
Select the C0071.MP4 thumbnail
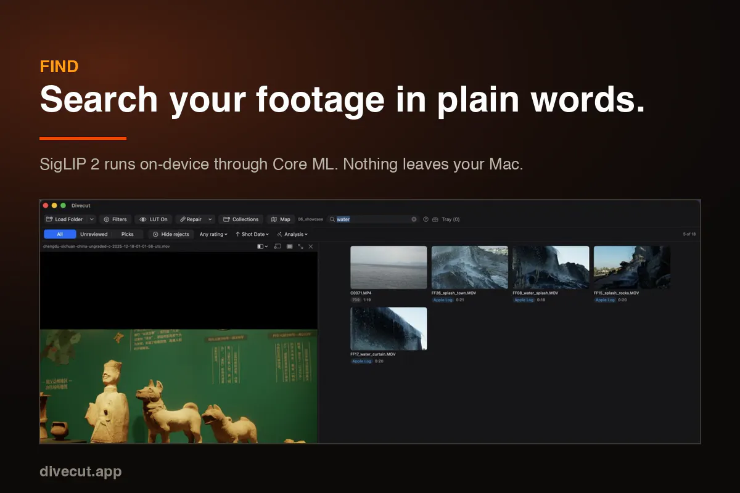pos(388,267)
